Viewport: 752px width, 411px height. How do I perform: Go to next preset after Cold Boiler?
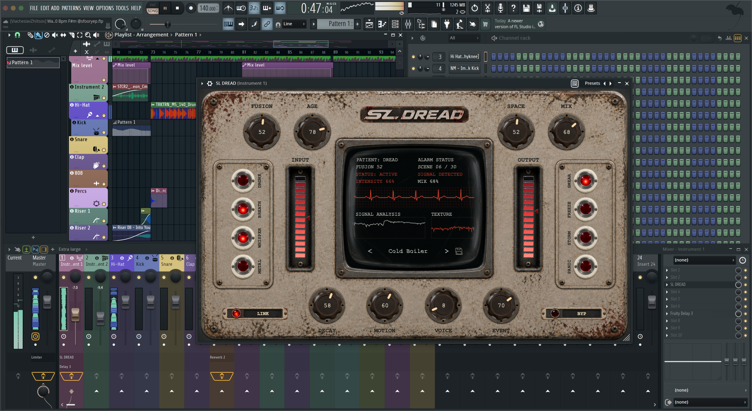pos(446,251)
